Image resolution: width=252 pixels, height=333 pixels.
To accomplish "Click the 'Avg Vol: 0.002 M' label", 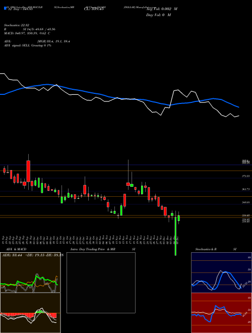I will click(x=162, y=9).
